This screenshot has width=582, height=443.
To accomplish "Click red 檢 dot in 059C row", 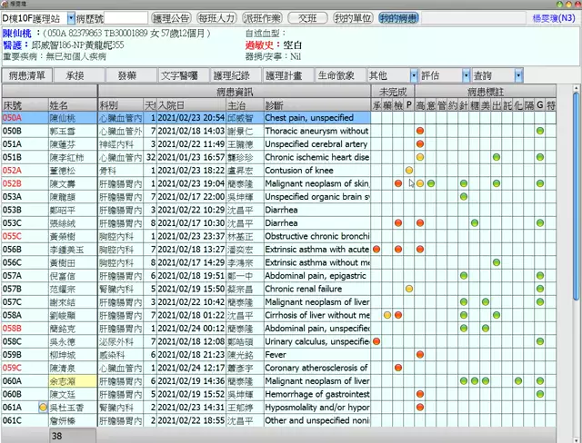I will tap(398, 368).
